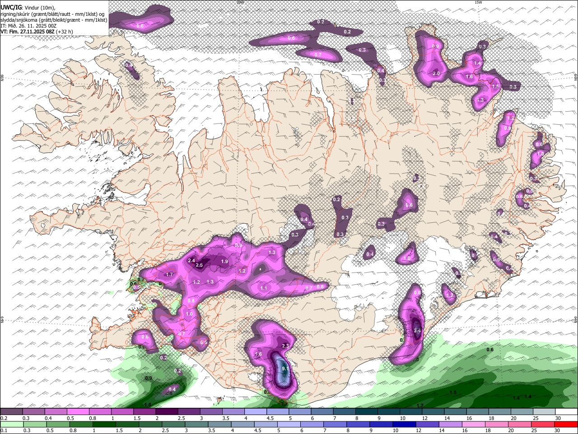Click the 2.5 label in the top legend row
The image size is (578, 434).
182,418
